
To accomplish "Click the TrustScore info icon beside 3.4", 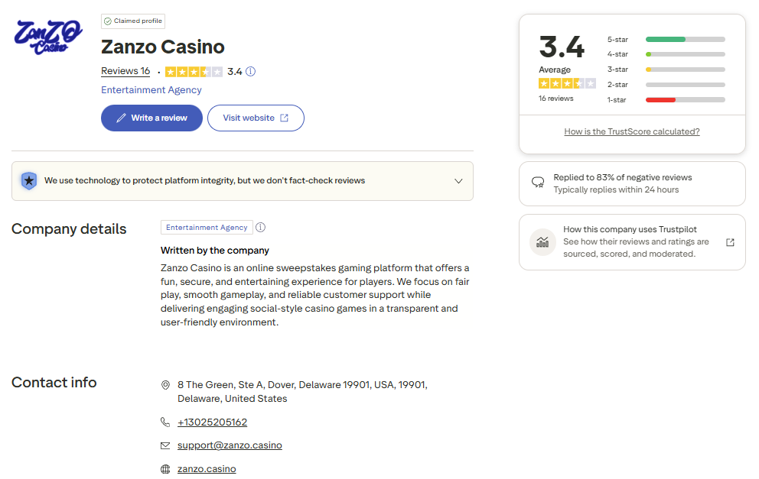I will tap(250, 72).
